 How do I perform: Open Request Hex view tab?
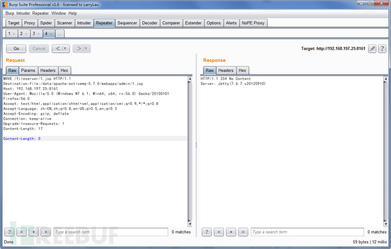[65, 70]
